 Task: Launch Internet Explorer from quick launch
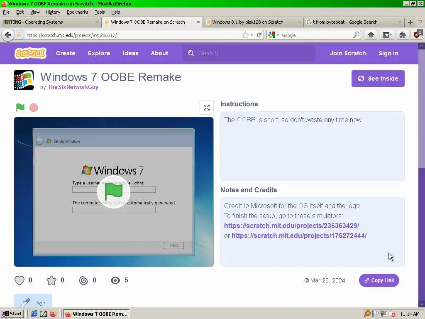34,314
